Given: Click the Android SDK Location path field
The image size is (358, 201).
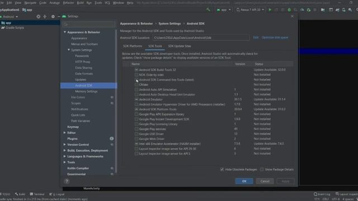Looking at the screenshot, I should 201,38.
